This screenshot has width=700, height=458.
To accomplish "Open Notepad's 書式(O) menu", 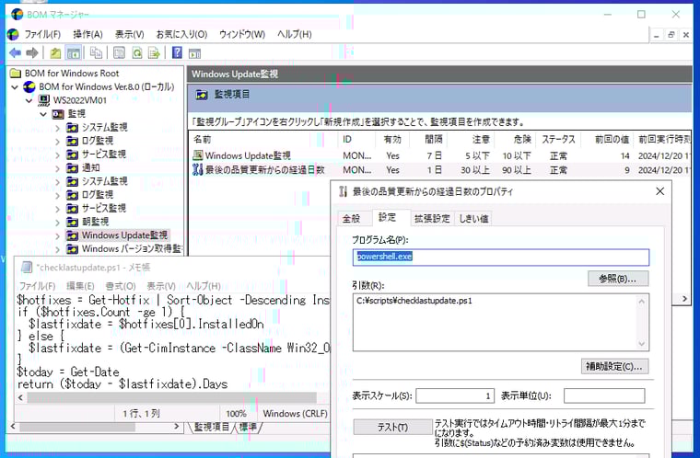I will 121,286.
